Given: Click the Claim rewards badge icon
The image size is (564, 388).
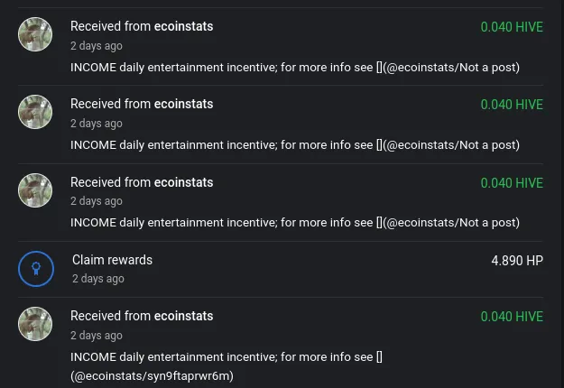Looking at the screenshot, I should pos(36,269).
